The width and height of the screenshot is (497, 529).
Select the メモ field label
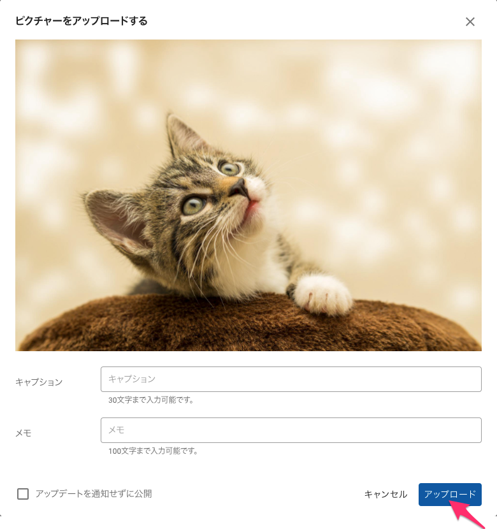[x=24, y=433]
